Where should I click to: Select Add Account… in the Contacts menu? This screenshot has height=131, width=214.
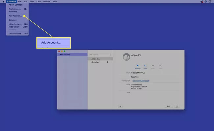click(x=17, y=16)
